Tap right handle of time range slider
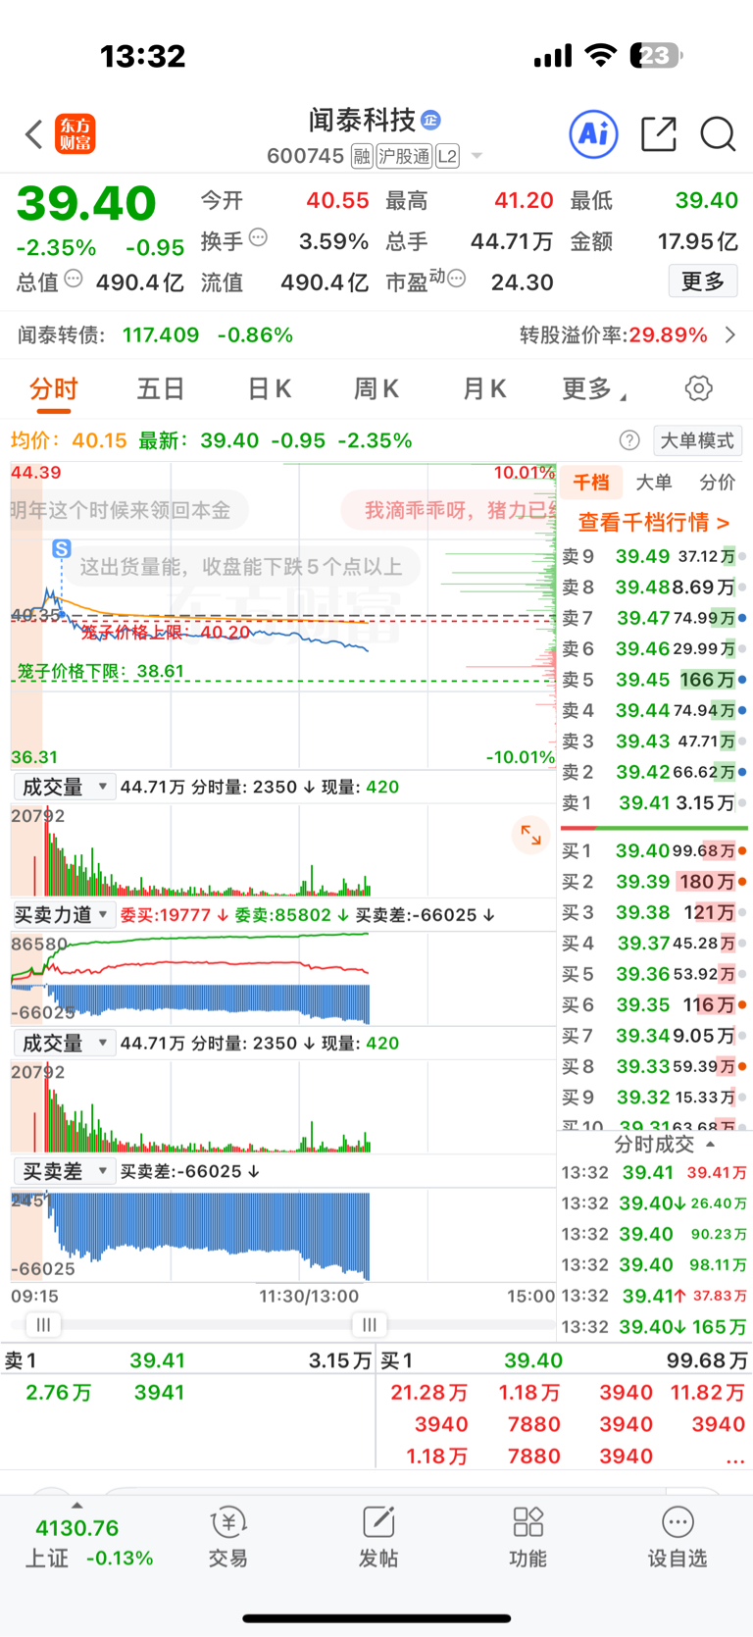The image size is (753, 1637). tap(369, 1325)
